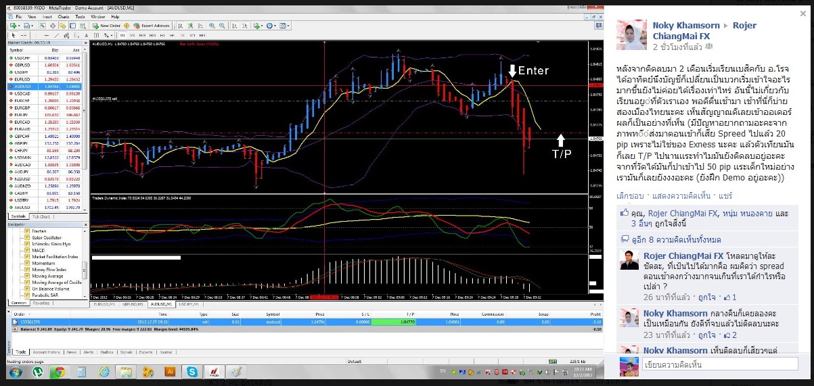The image size is (814, 386).
Task: Switch to Navigator Favorites tab
Action: pos(41,304)
